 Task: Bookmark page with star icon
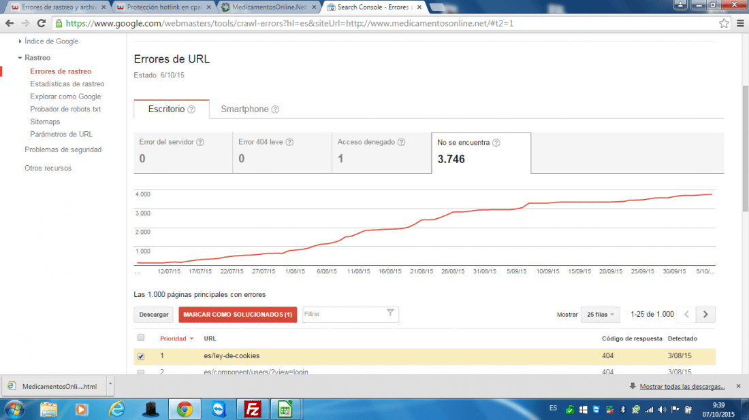pos(724,23)
